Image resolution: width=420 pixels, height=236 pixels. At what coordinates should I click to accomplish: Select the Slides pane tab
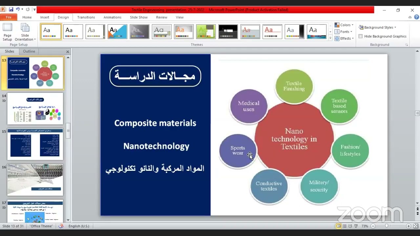pos(10,51)
